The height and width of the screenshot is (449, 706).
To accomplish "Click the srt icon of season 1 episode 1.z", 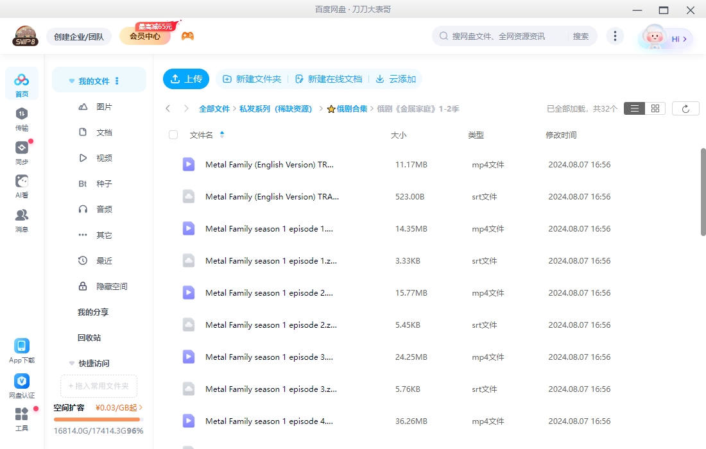I will coord(189,260).
